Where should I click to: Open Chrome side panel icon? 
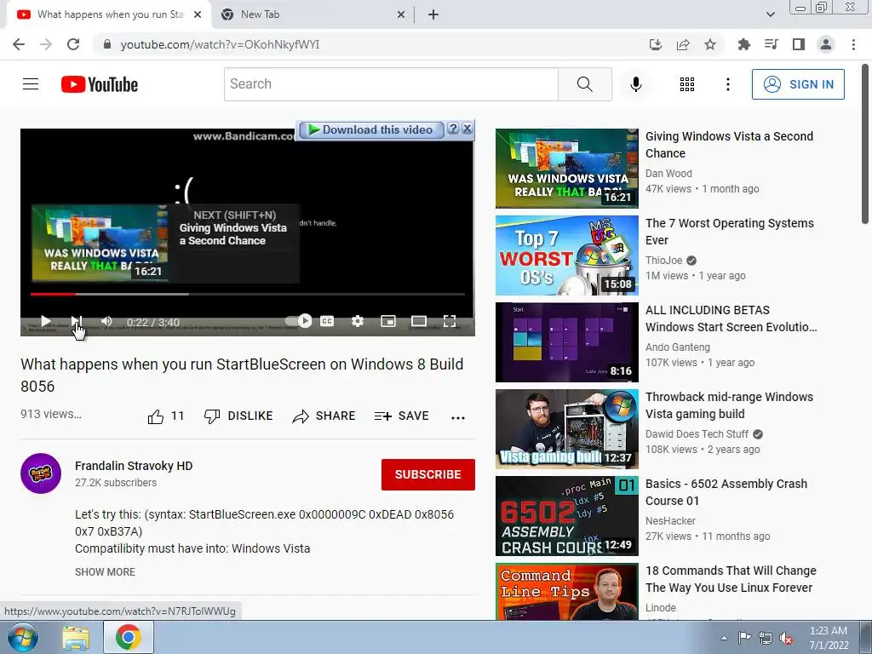[x=798, y=44]
